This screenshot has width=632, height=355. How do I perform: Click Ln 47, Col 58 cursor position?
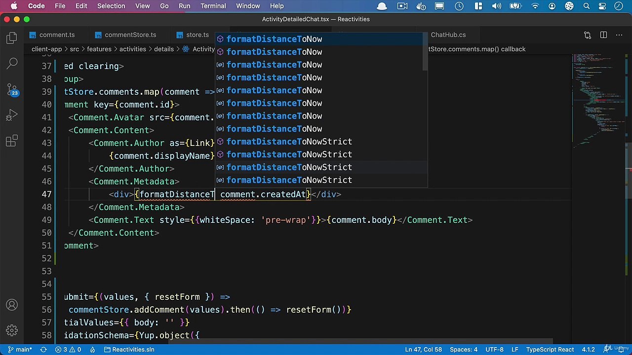tap(424, 350)
